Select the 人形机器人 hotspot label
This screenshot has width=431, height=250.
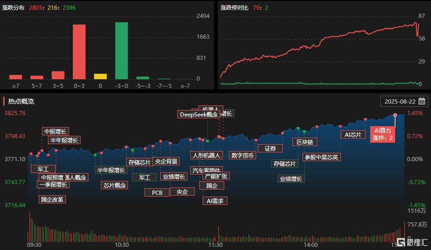point(206,155)
